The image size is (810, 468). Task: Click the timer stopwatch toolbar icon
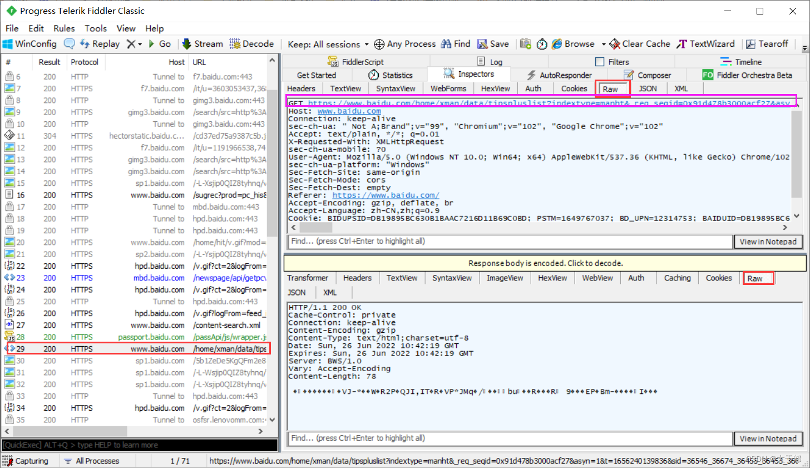[542, 44]
